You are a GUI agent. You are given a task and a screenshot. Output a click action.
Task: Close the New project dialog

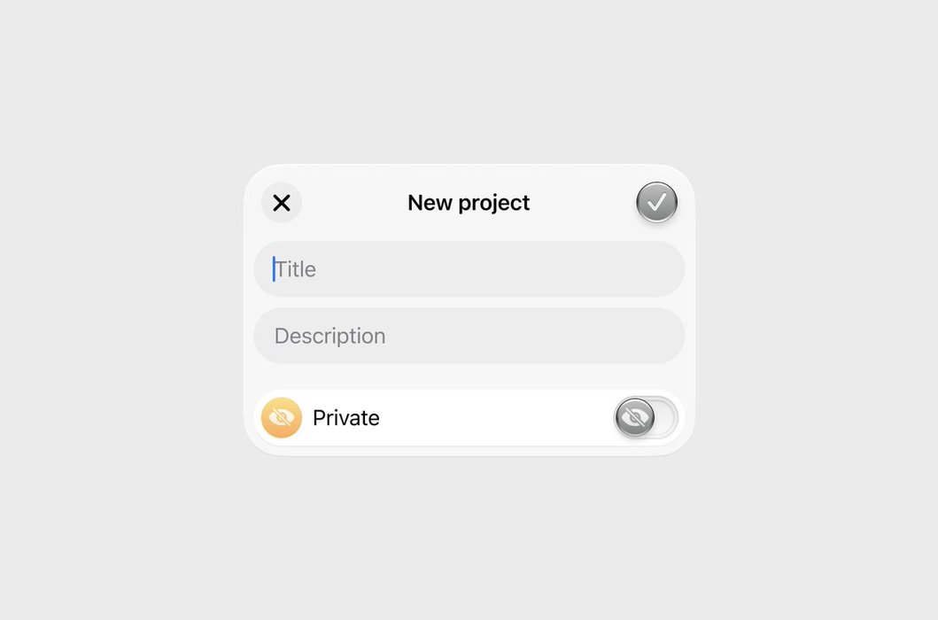point(282,203)
